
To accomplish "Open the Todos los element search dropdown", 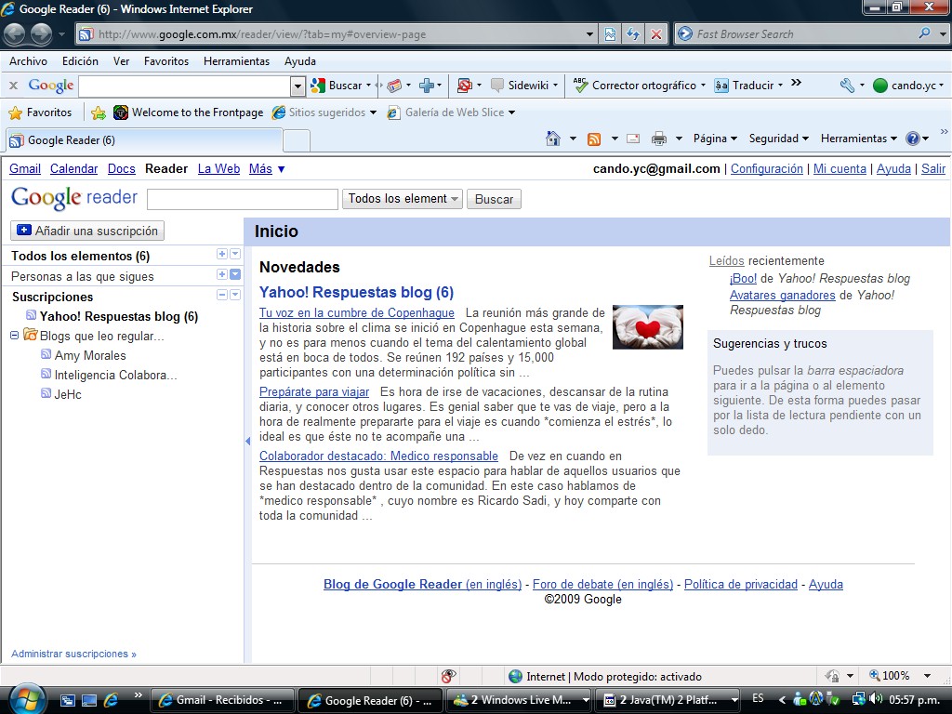I will click(403, 199).
